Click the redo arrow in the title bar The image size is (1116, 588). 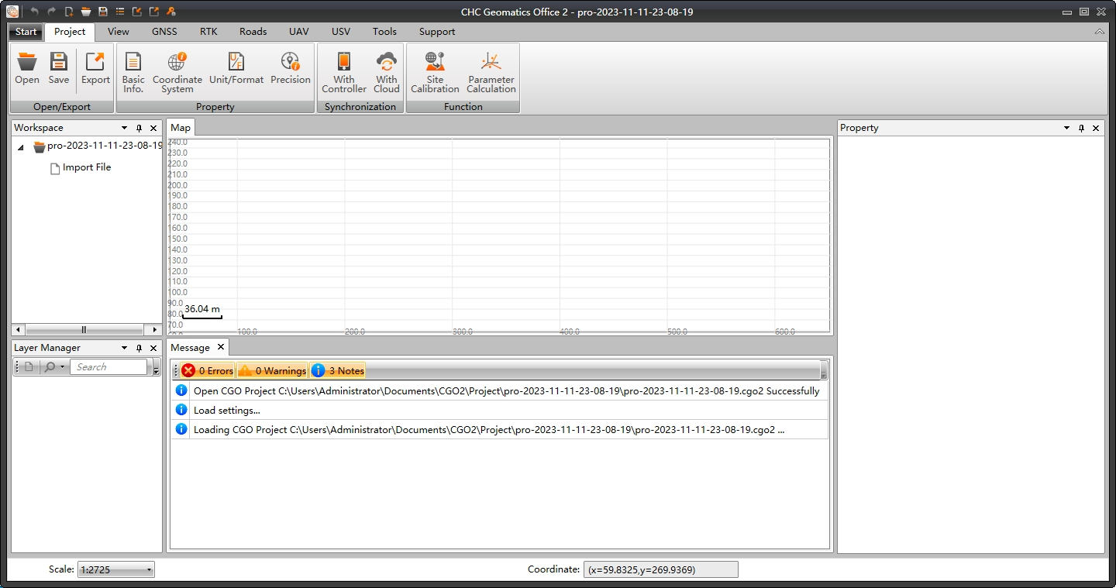tap(51, 12)
